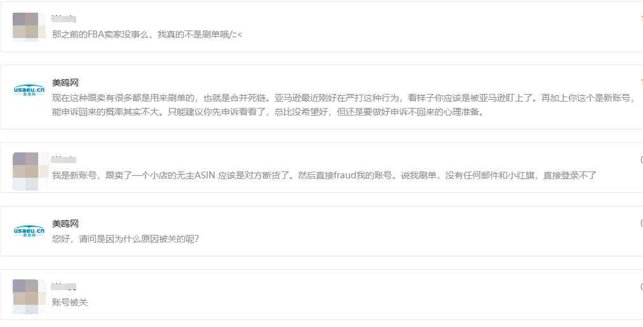643x327 pixels.
Task: Open blurred avatar of the FBA卖家 comment
Action: [x=29, y=25]
